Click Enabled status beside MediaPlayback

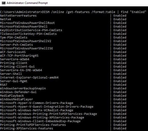pyautogui.click(x=120, y=96)
